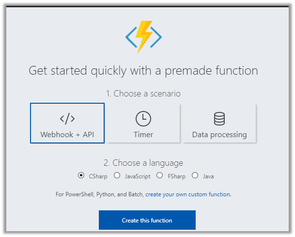Select the Webhook + API scenario label

coord(67,134)
